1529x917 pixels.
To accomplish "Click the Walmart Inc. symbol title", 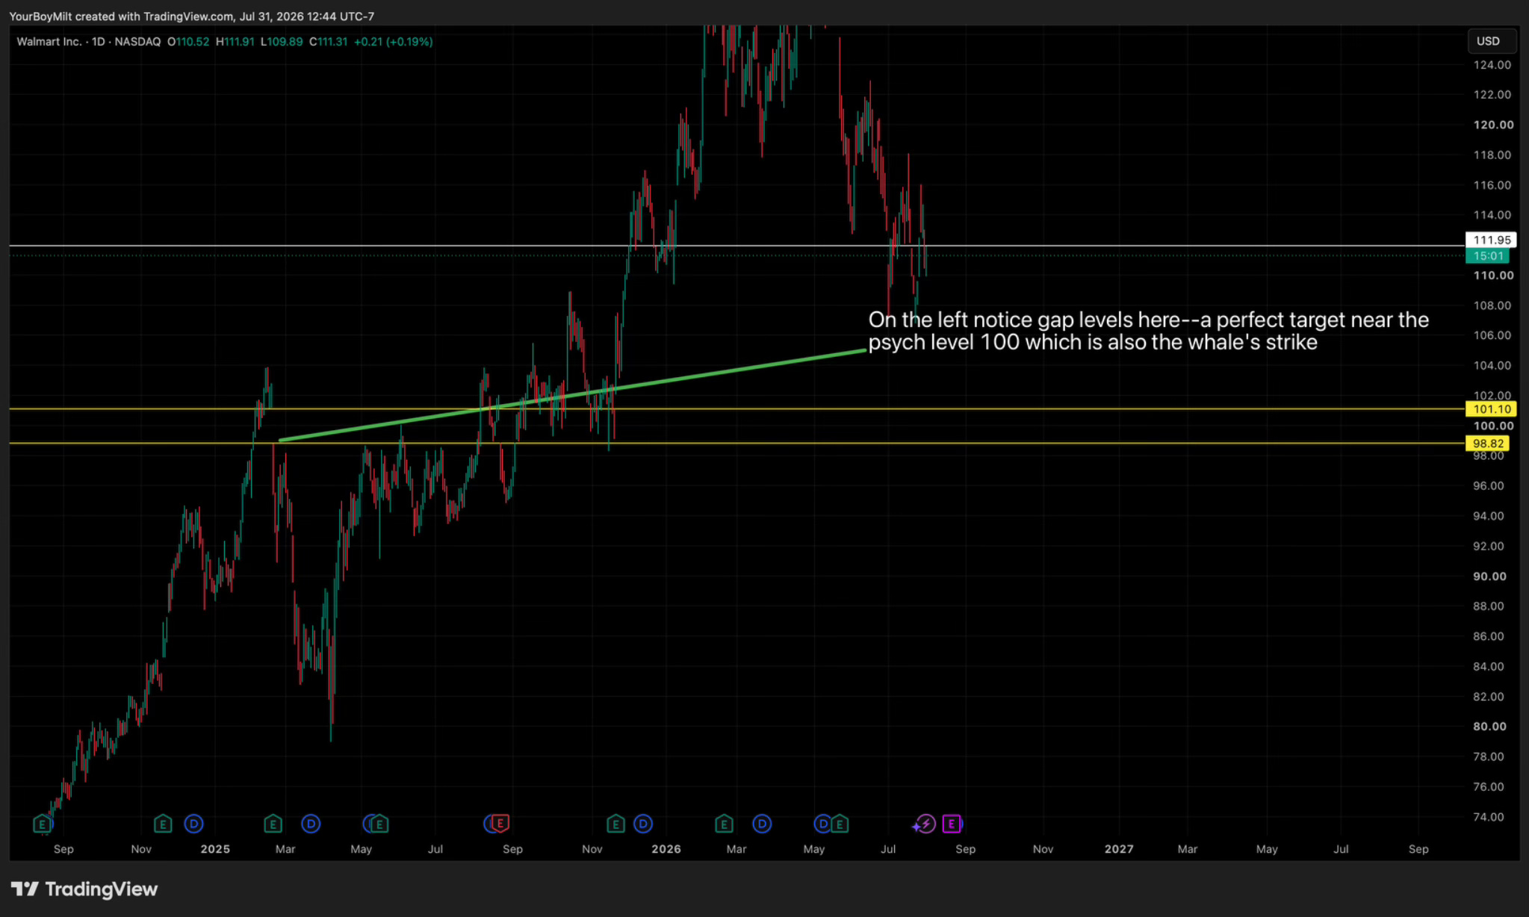I will [x=49, y=42].
